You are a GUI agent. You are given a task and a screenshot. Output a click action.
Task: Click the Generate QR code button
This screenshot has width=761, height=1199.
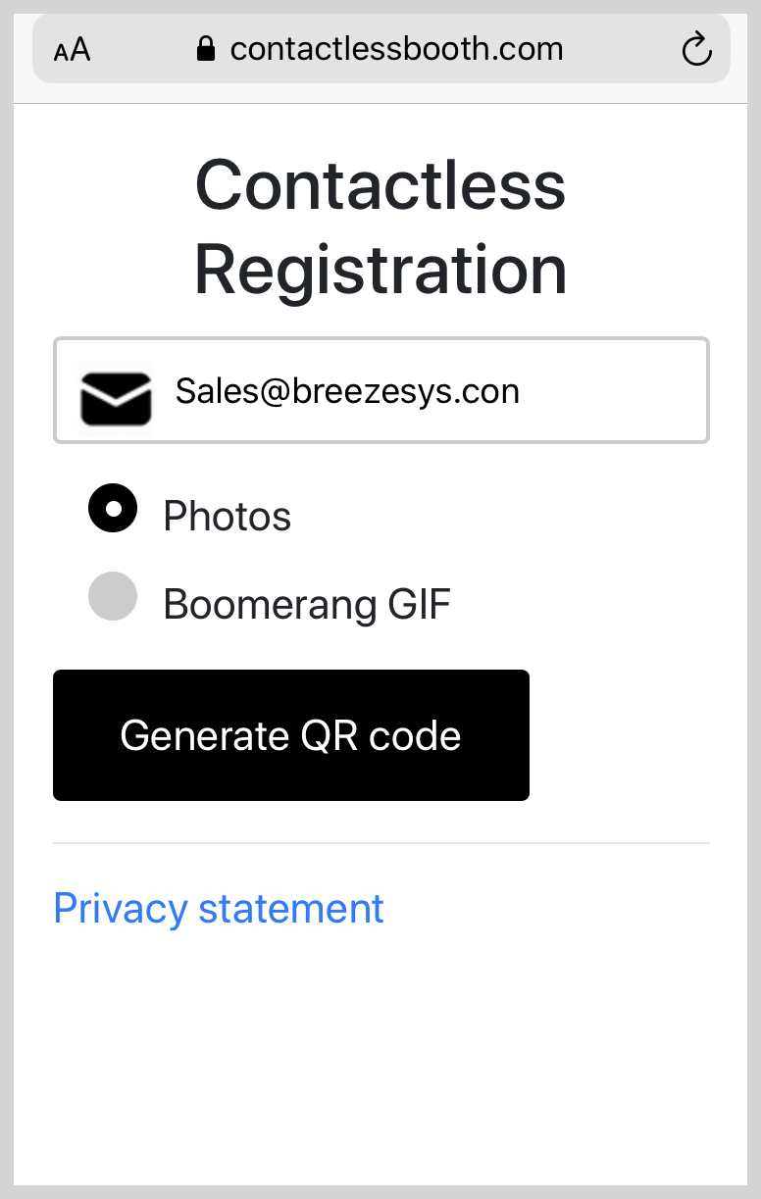pyautogui.click(x=291, y=735)
